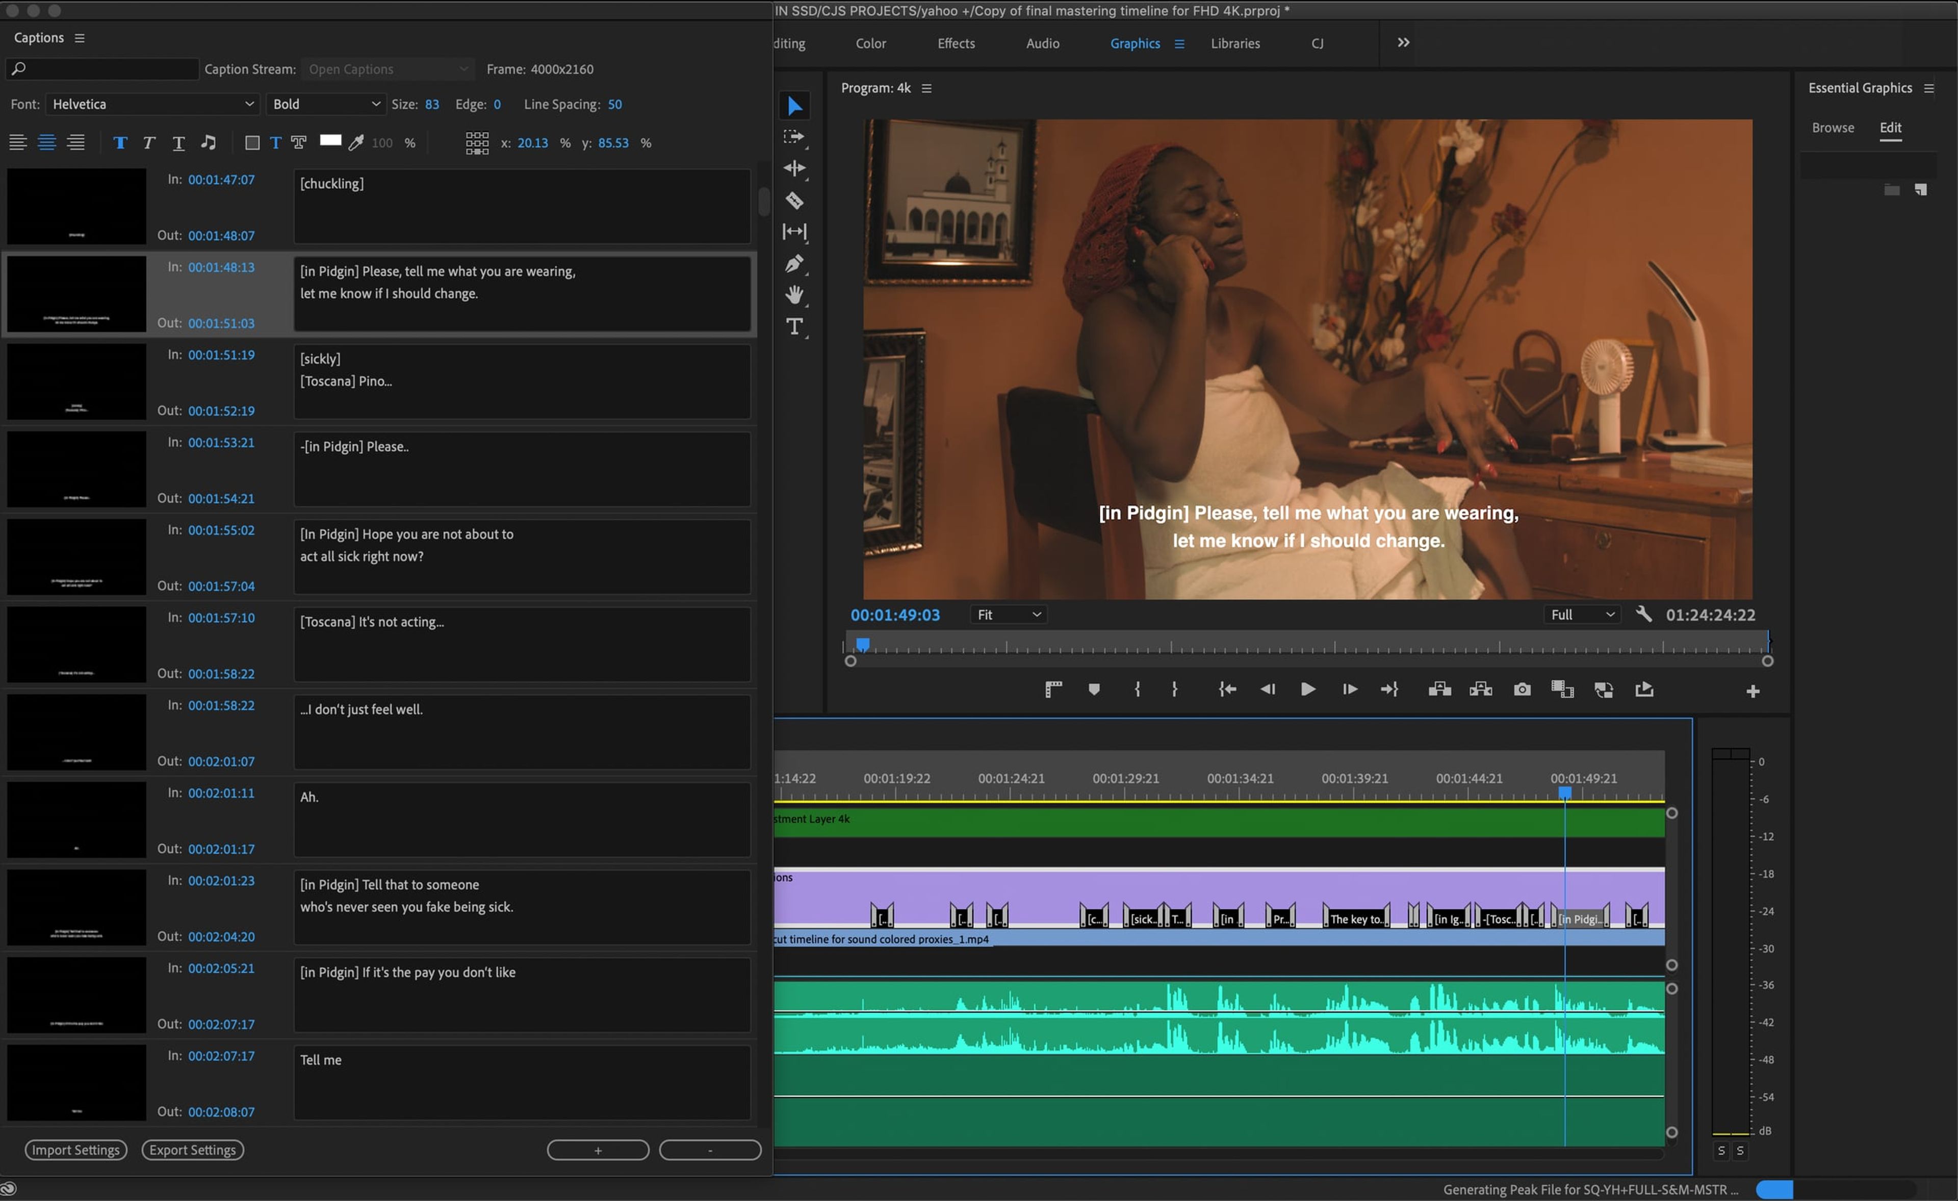1958x1201 pixels.
Task: Toggle underline caption text style
Action: click(x=178, y=142)
